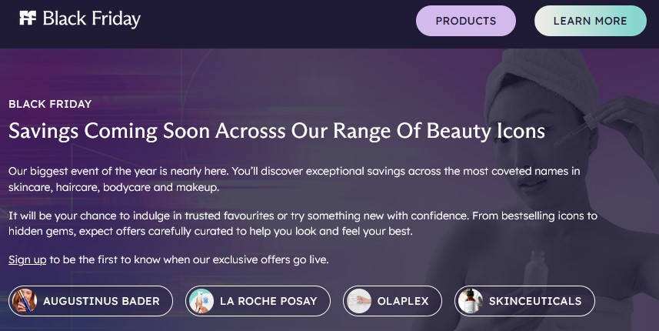The height and width of the screenshot is (331, 659).
Task: Click the Augustinus Bader product thumbnail icon
Action: (x=25, y=301)
